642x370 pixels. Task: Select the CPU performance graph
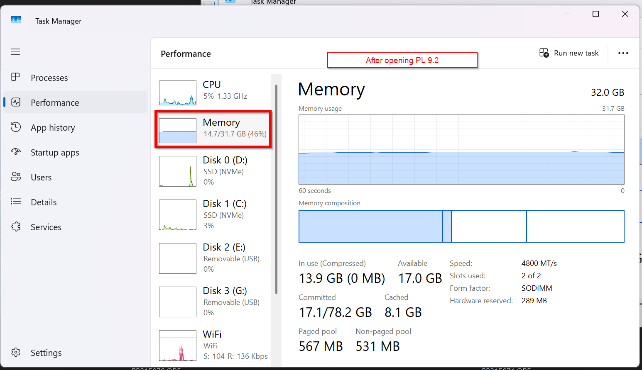pos(178,93)
